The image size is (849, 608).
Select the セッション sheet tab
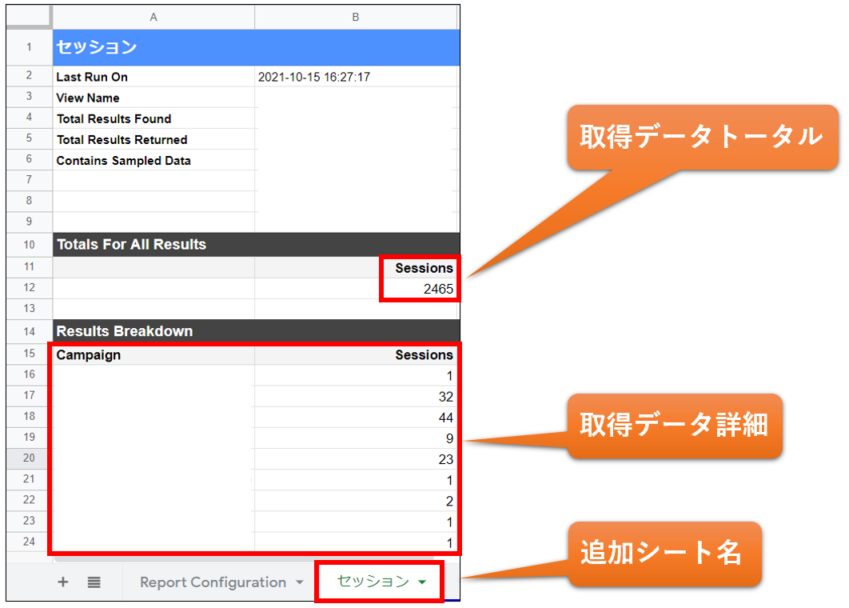point(373,582)
